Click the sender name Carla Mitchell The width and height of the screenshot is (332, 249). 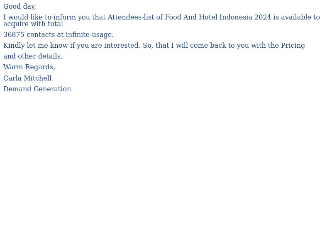tap(27, 78)
